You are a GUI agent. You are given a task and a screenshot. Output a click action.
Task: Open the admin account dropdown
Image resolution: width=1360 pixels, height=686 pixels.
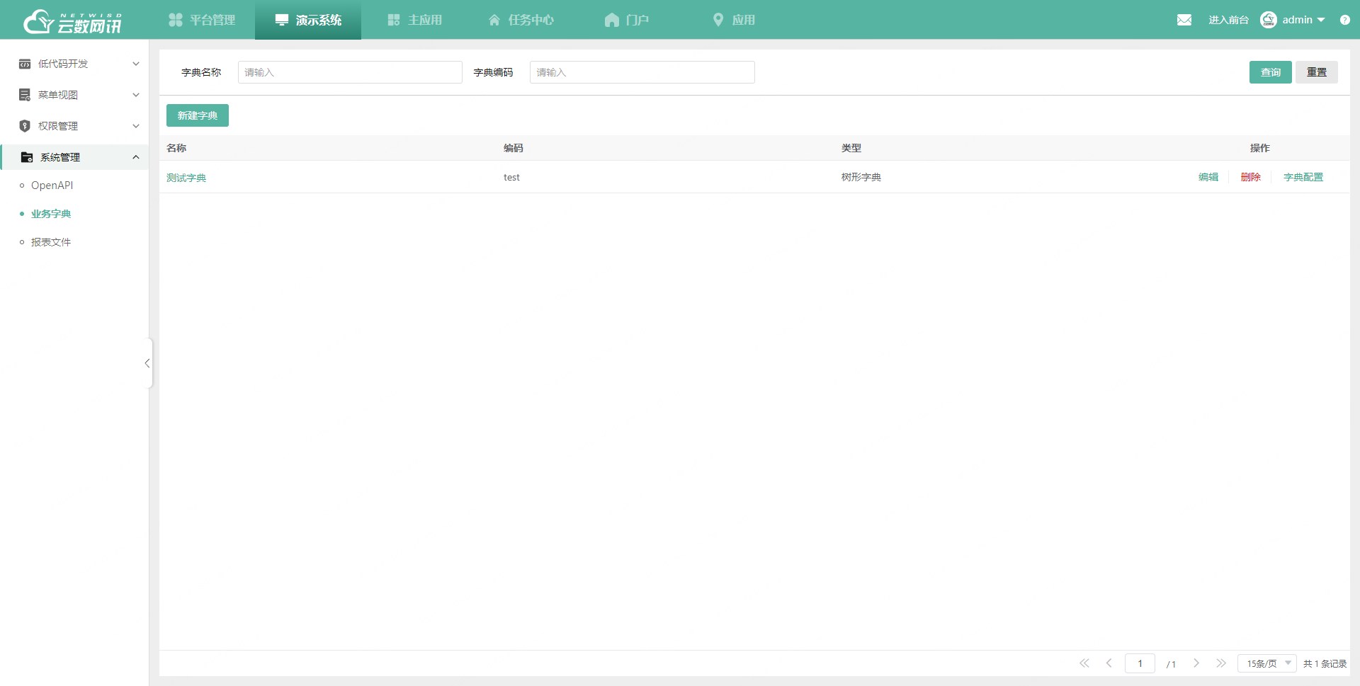1303,20
